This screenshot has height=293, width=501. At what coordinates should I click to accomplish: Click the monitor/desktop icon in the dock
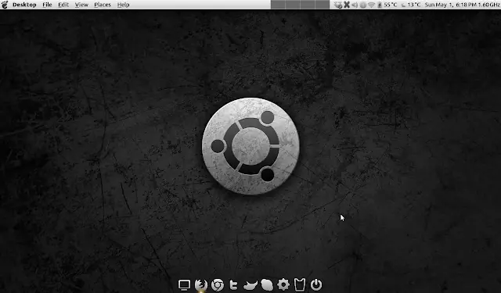pos(185,284)
